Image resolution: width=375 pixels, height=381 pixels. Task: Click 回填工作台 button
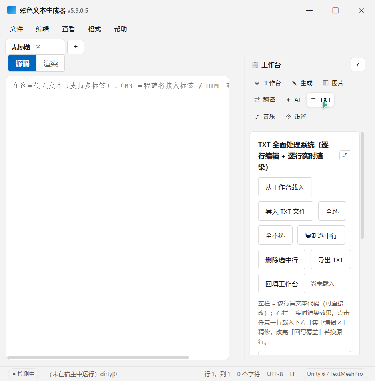tap(282, 283)
